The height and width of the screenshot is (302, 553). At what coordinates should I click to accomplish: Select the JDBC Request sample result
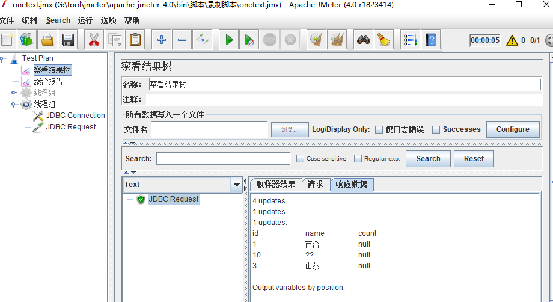coord(174,199)
